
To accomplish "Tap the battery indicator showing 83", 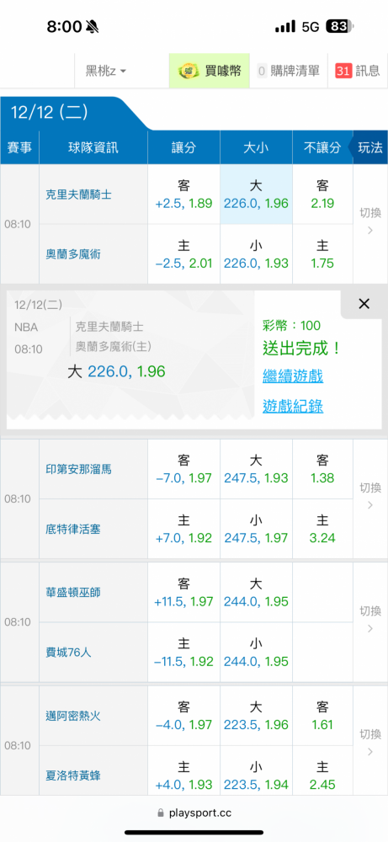I will [340, 26].
